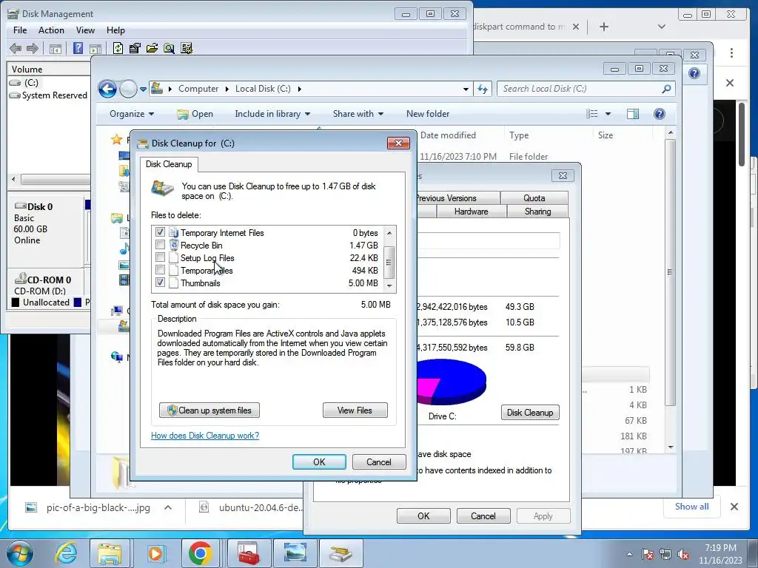The height and width of the screenshot is (568, 758).
Task: Open the Start menu orb
Action: pos(20,553)
